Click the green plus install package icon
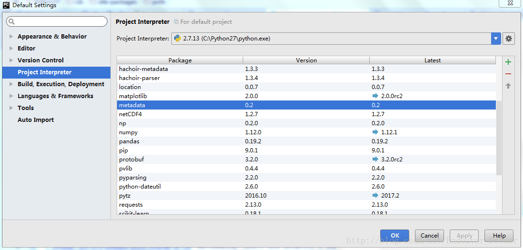This screenshot has width=523, height=250. pos(508,62)
